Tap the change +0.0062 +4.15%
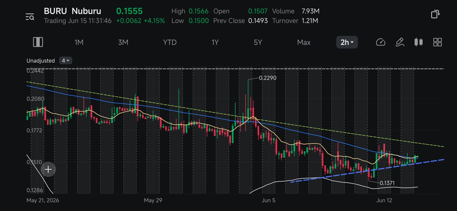457x211 pixels. tap(141, 21)
